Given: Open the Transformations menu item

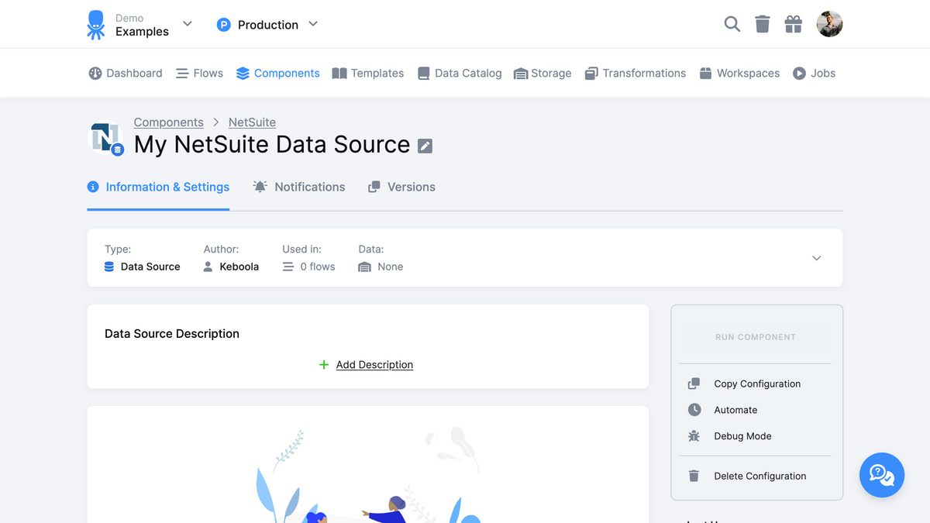Looking at the screenshot, I should [635, 73].
